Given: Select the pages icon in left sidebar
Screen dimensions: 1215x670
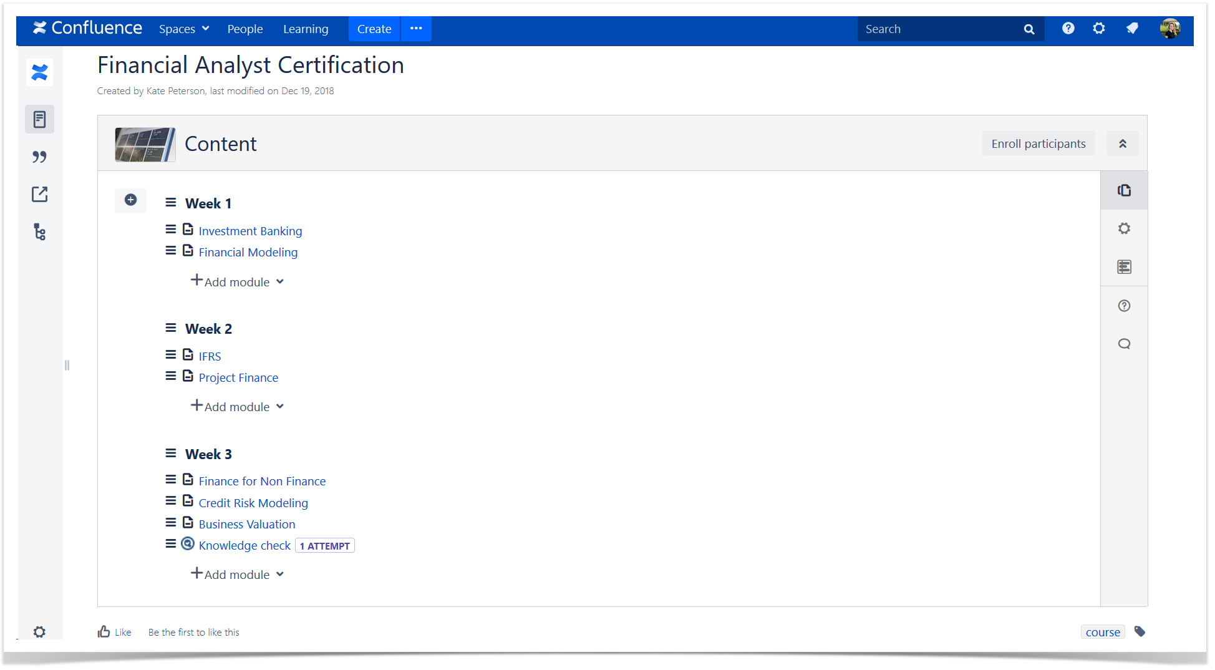Looking at the screenshot, I should coord(39,119).
